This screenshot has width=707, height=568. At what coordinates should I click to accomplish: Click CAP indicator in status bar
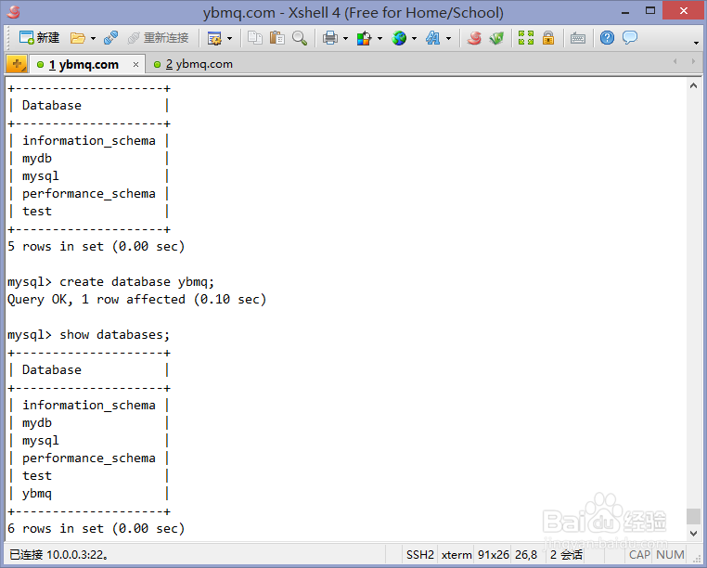639,554
